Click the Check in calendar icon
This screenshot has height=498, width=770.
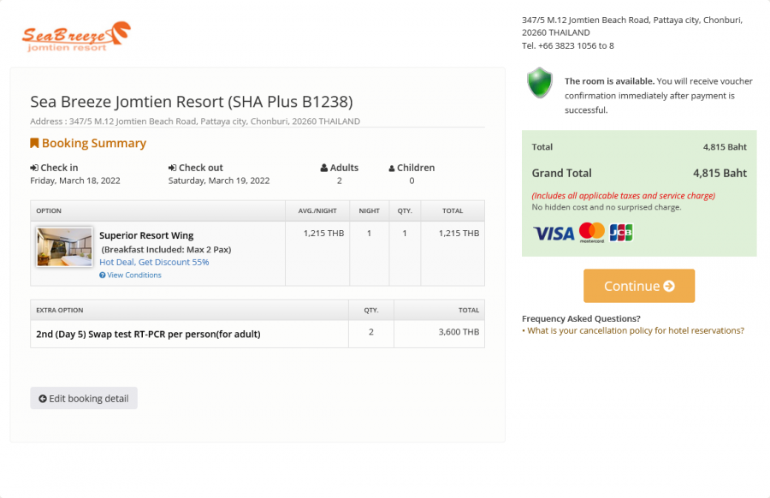click(35, 168)
